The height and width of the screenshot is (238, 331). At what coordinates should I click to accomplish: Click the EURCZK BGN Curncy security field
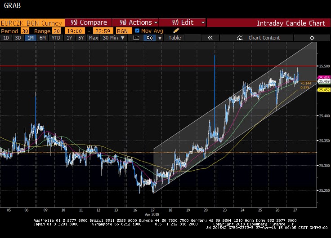click(x=31, y=22)
